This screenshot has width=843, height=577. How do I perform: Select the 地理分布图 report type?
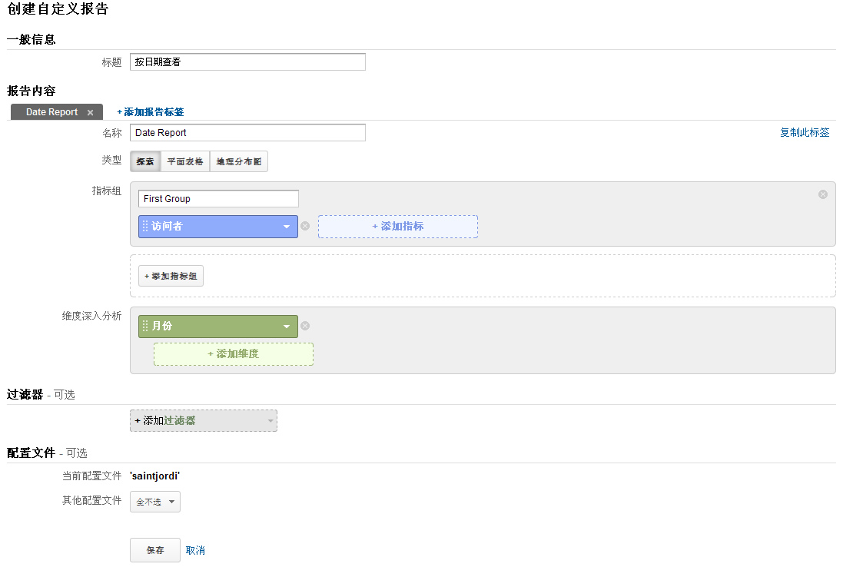238,161
